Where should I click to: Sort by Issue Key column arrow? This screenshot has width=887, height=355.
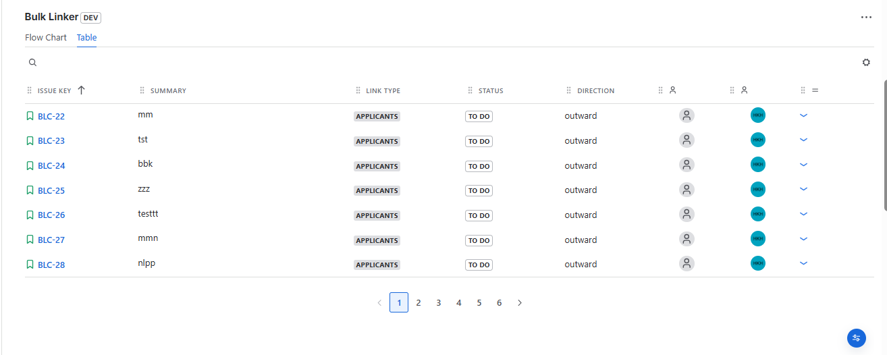(x=82, y=90)
